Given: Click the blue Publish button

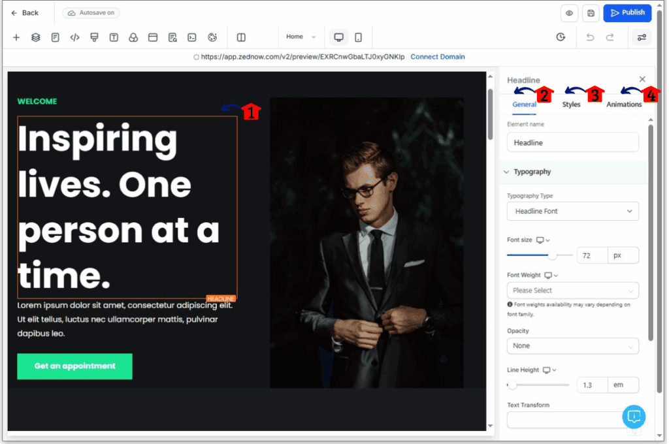Looking at the screenshot, I should [627, 13].
